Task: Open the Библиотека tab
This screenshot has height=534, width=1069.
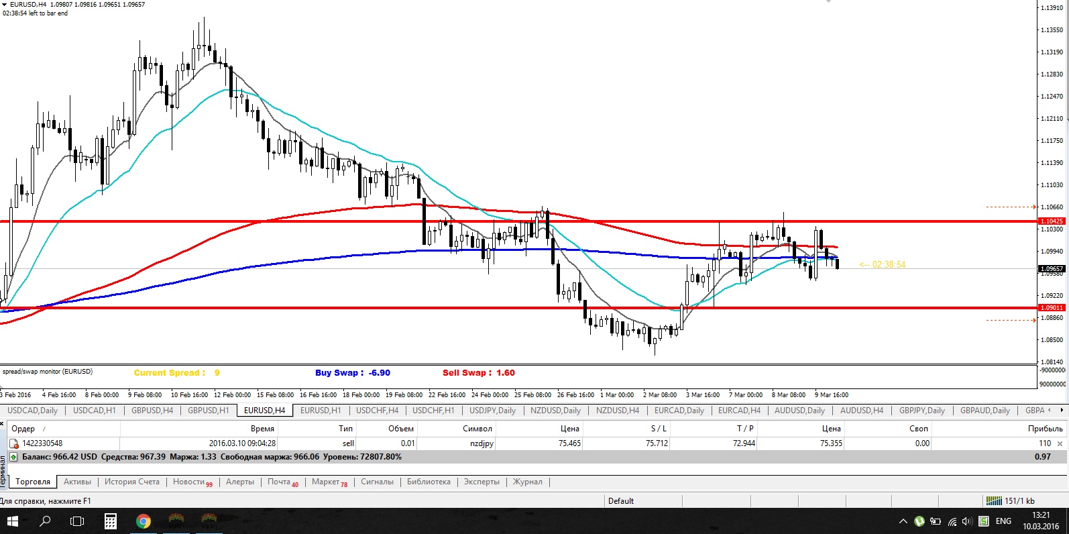Action: (429, 482)
